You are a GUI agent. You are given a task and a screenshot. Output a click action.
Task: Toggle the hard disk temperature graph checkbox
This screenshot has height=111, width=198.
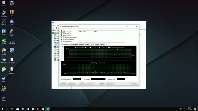click(x=109, y=47)
